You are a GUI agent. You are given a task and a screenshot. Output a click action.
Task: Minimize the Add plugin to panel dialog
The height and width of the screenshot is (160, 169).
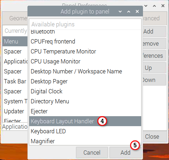click(x=120, y=11)
